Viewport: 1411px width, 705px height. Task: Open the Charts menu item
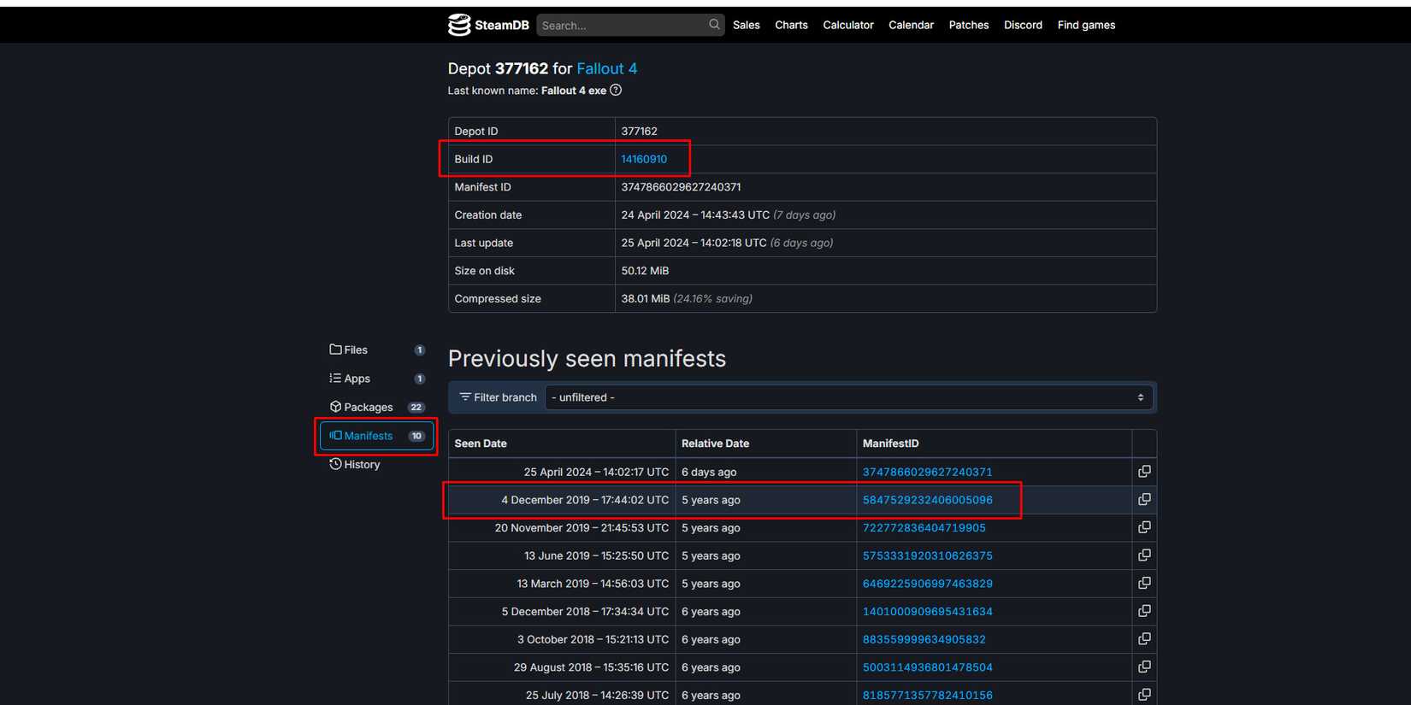791,25
